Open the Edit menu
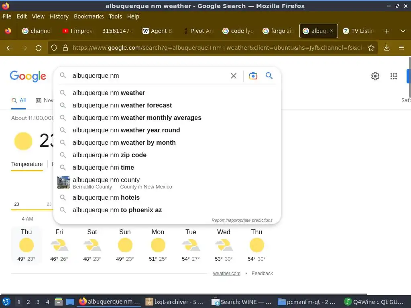Viewport: 411px width, 308px height. click(x=22, y=16)
